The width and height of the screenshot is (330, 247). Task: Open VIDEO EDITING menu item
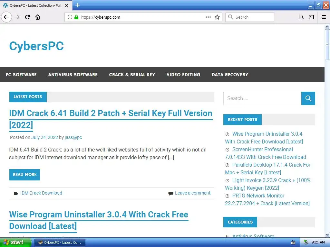183,75
